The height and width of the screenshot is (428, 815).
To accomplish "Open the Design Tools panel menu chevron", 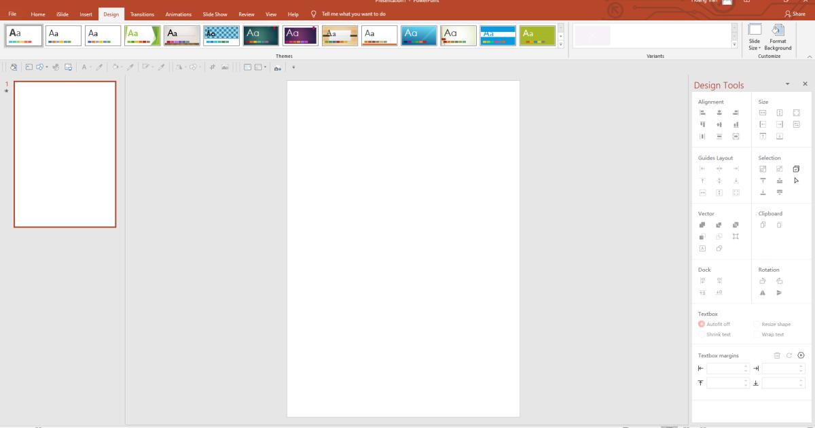I will (x=787, y=84).
